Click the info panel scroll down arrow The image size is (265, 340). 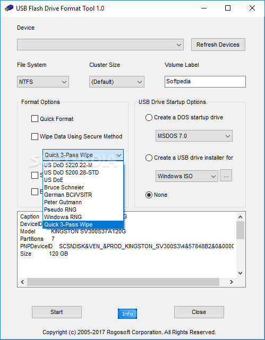(x=240, y=273)
